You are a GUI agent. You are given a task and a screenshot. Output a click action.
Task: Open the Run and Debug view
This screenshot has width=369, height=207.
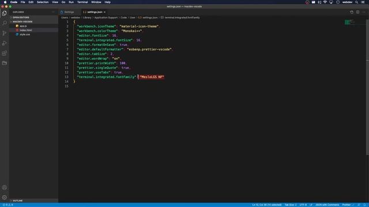pos(4,43)
